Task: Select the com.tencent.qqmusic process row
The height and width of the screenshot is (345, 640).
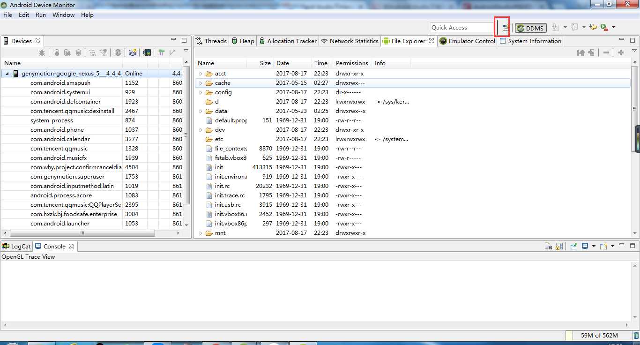Action: 92,149
